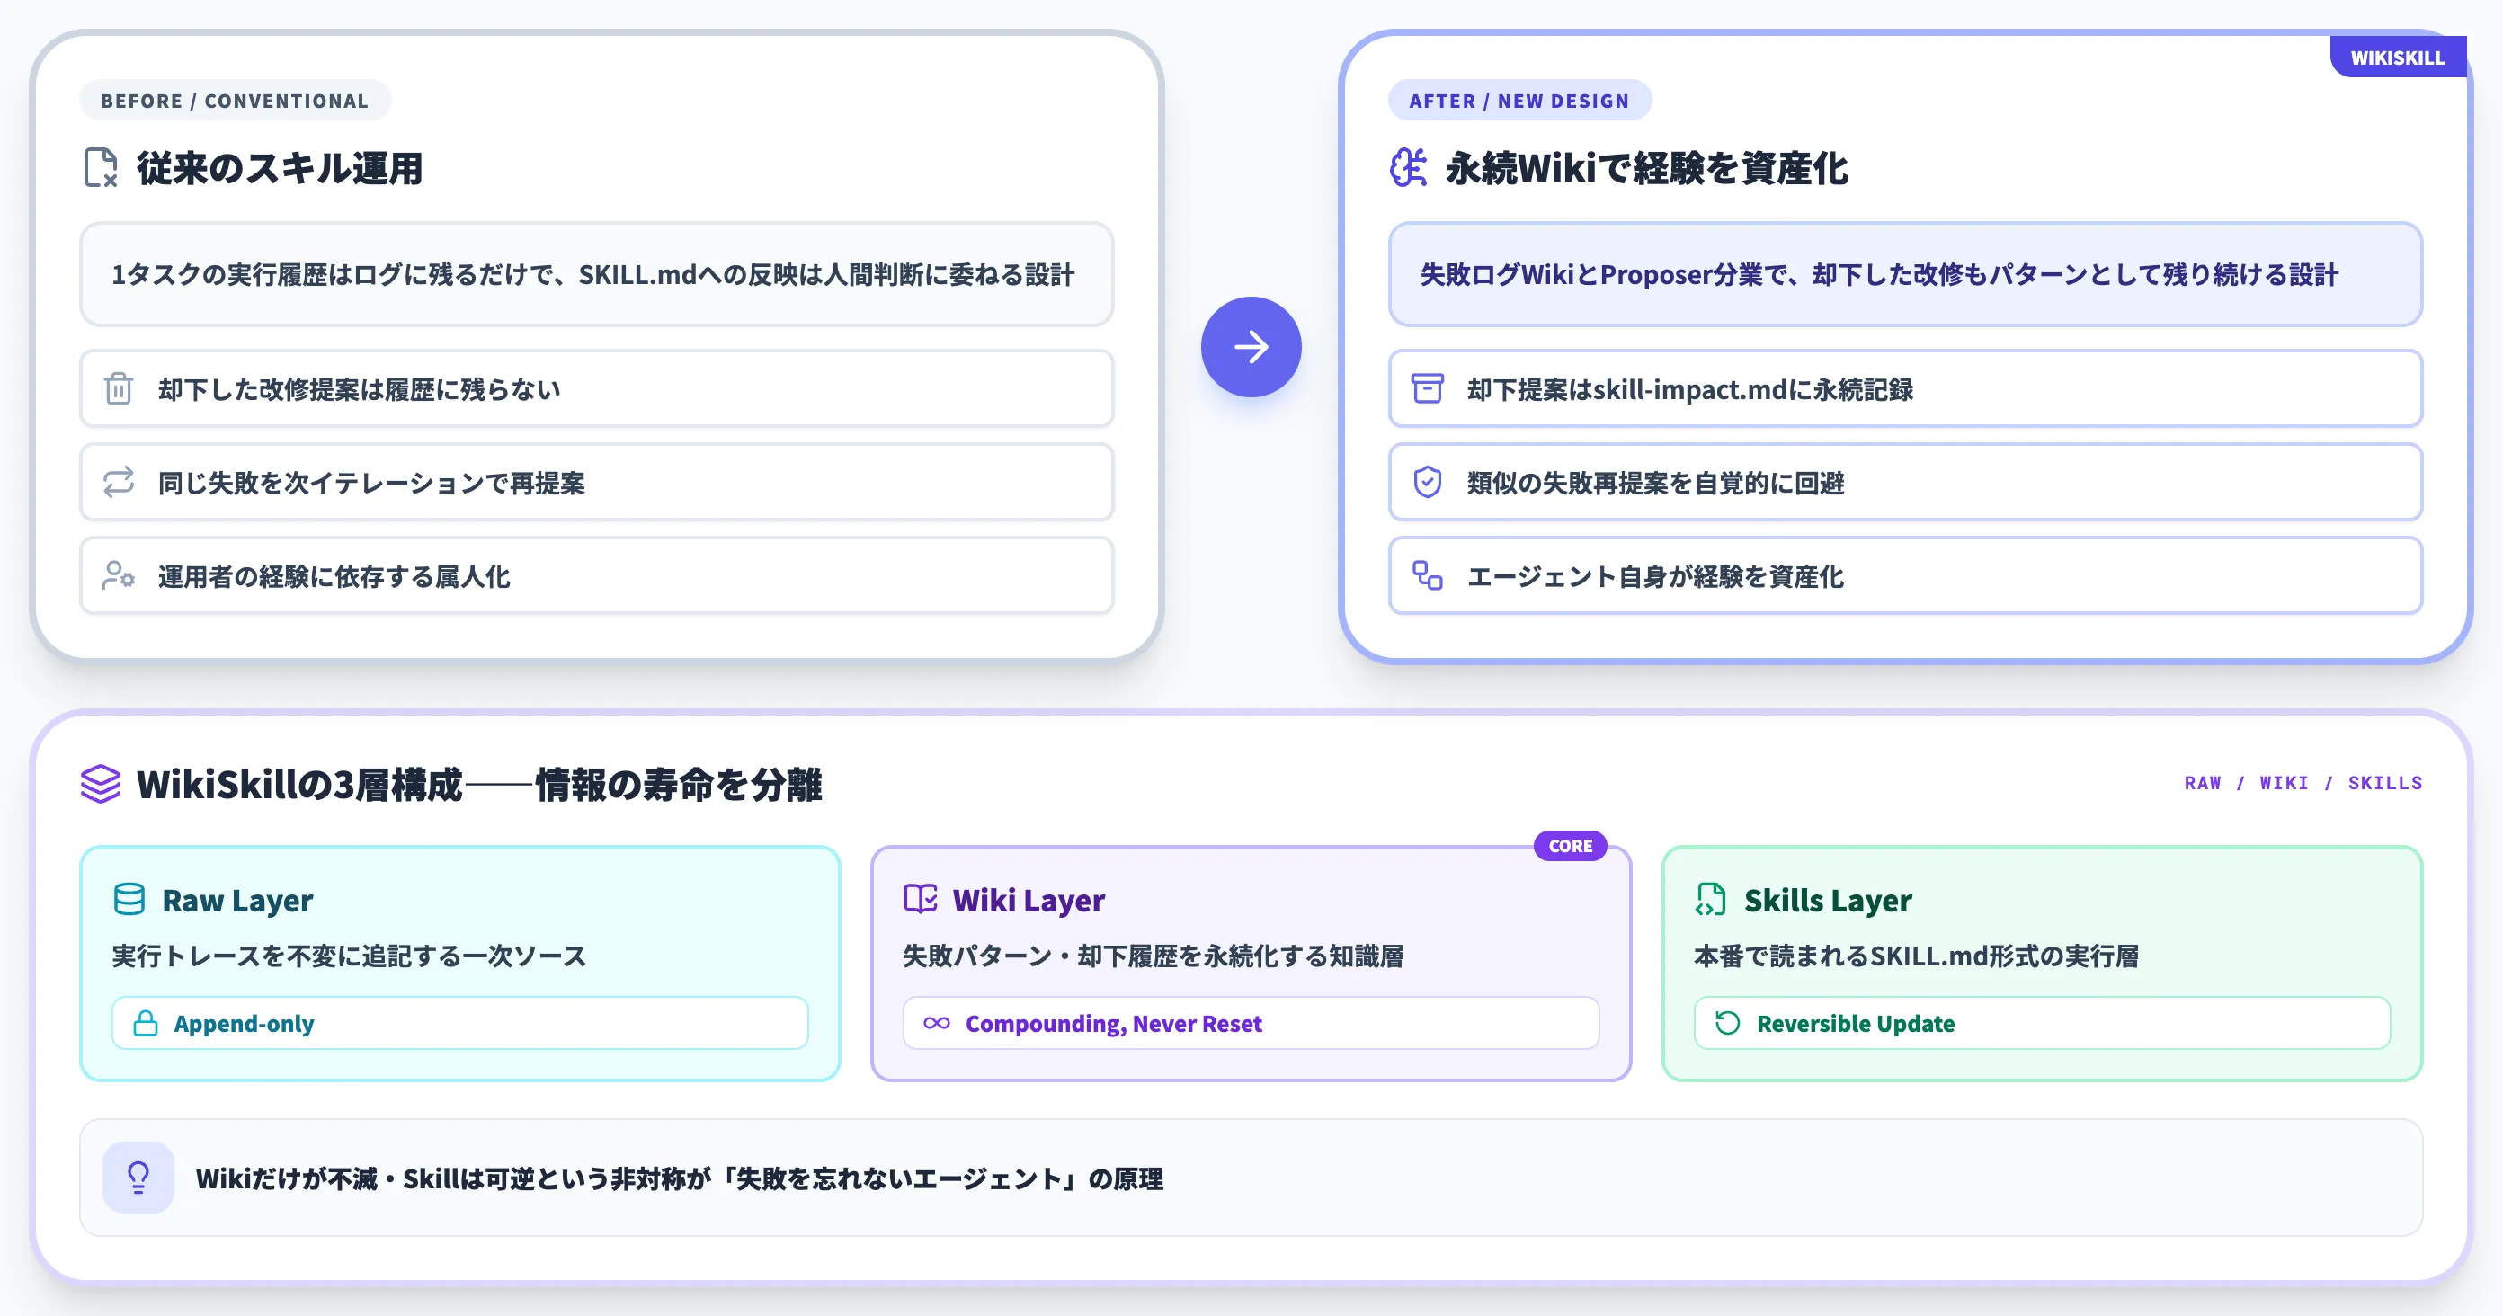Click the workflow icon on エージェント自身 row
This screenshot has width=2503, height=1316.
click(1428, 576)
